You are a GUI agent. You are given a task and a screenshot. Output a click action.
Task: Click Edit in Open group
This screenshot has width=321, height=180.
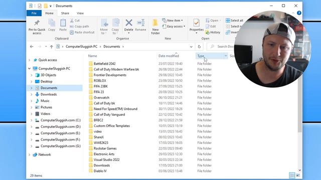[211, 26]
